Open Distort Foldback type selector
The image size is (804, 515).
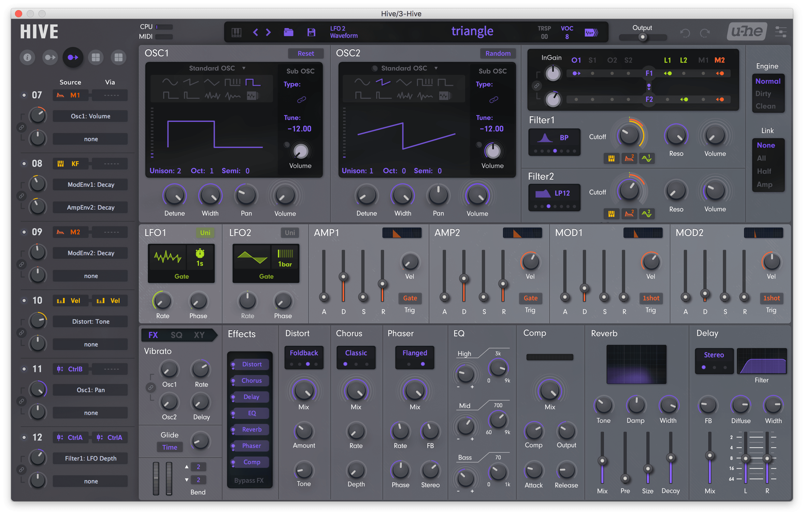click(304, 357)
